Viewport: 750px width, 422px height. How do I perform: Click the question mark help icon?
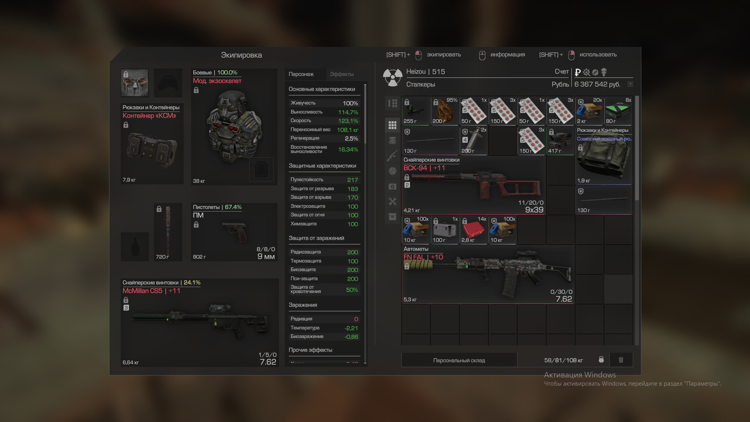point(630,84)
